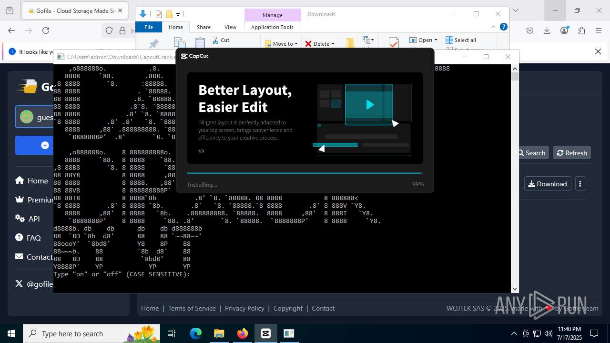610x343 pixels.
Task: Open the Gofile Premium sidebar link
Action: pyautogui.click(x=34, y=200)
